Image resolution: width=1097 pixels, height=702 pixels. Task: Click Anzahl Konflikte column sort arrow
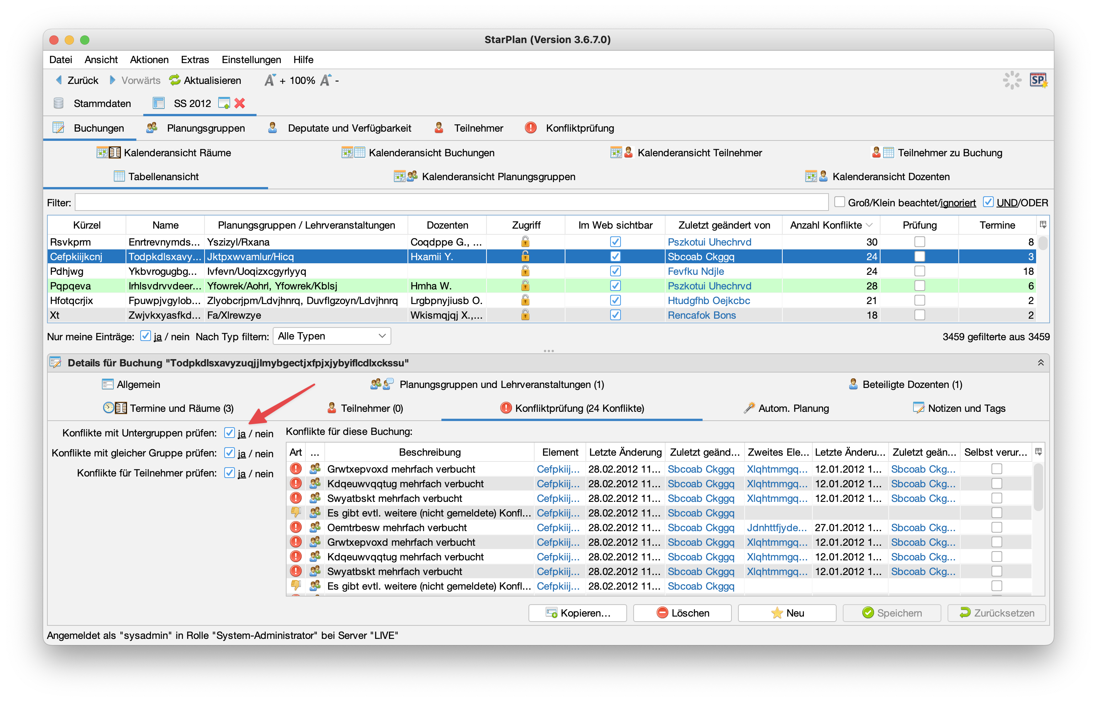click(x=869, y=225)
